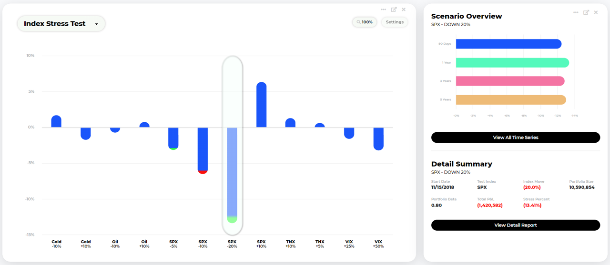610x265 pixels.
Task: Select the orange 5 Years bar
Action: click(x=511, y=100)
